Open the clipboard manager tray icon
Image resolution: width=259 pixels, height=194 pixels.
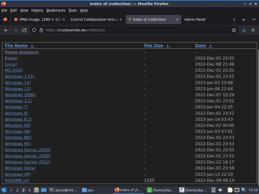coord(230,190)
